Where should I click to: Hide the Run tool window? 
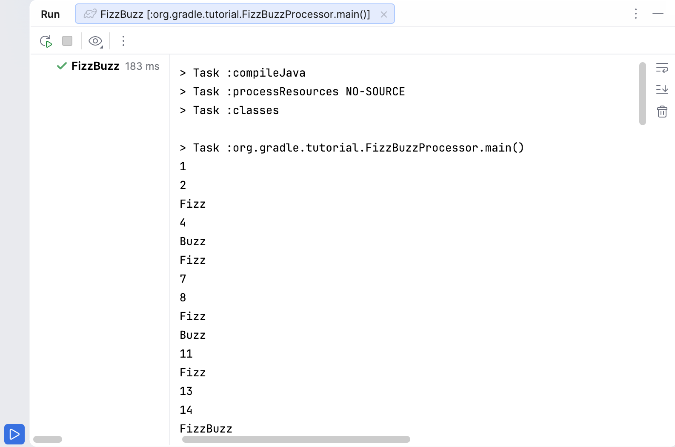click(x=658, y=14)
